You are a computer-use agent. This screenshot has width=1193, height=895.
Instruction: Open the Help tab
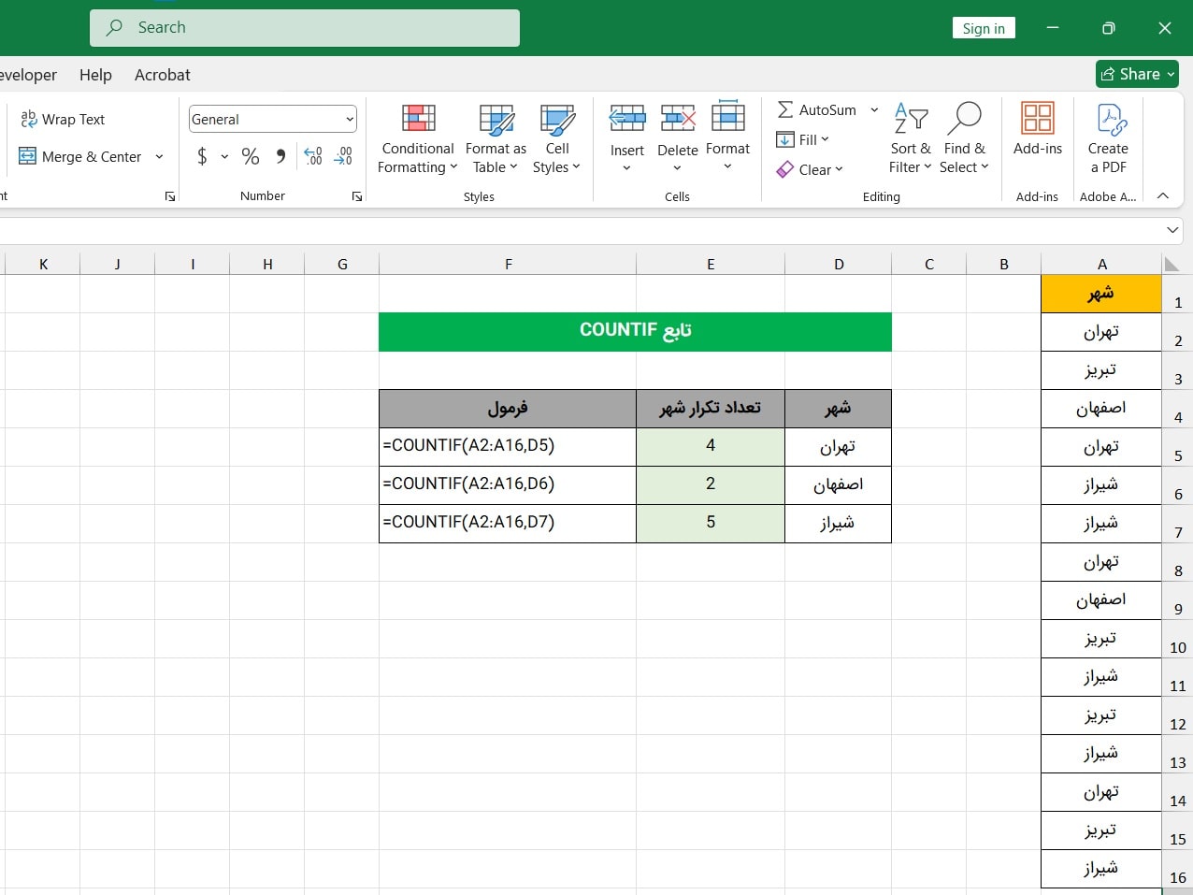[95, 75]
